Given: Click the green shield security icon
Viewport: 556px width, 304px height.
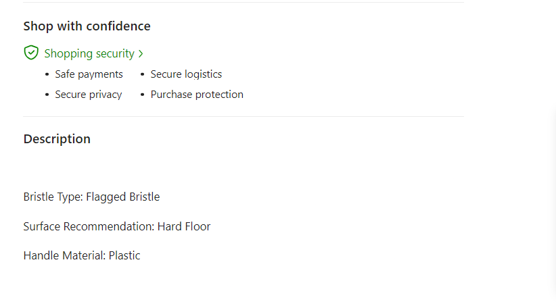Looking at the screenshot, I should [x=31, y=53].
